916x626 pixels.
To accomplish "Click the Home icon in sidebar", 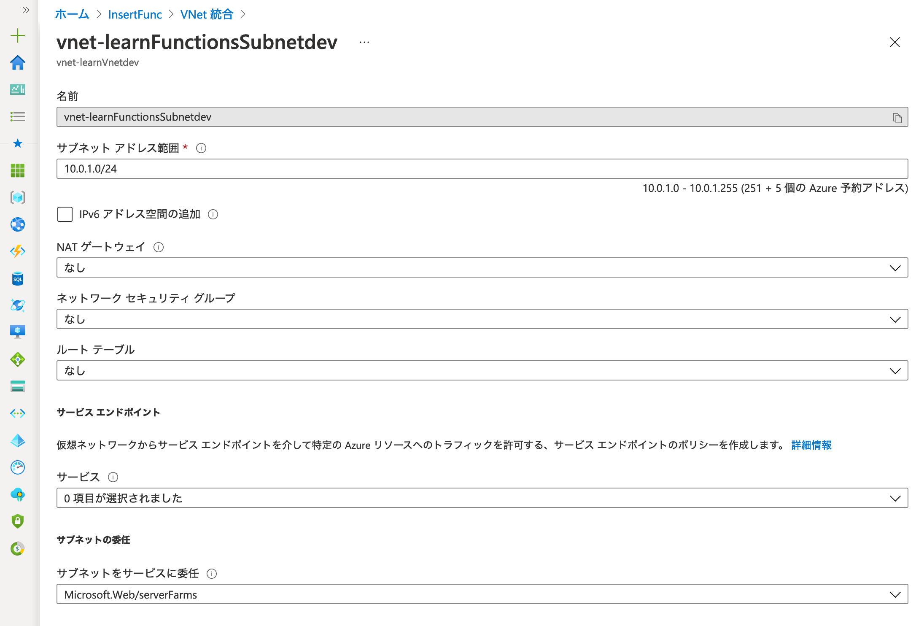I will pos(18,63).
